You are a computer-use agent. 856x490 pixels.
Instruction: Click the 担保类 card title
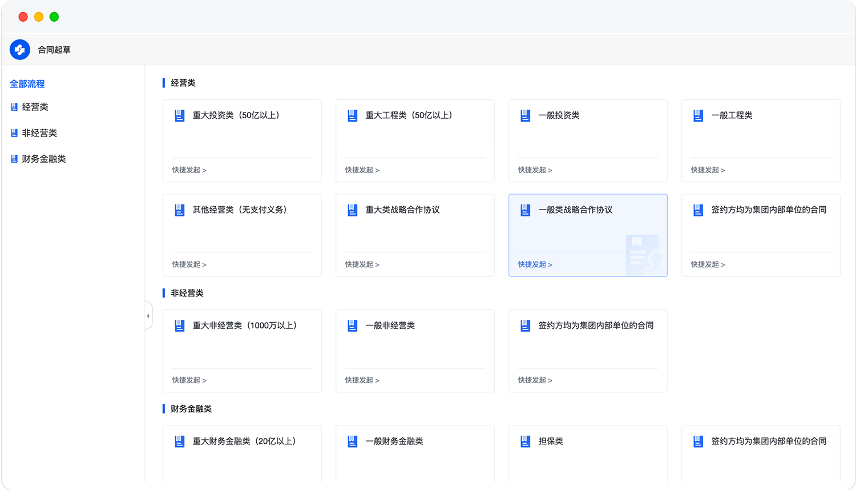click(x=551, y=441)
